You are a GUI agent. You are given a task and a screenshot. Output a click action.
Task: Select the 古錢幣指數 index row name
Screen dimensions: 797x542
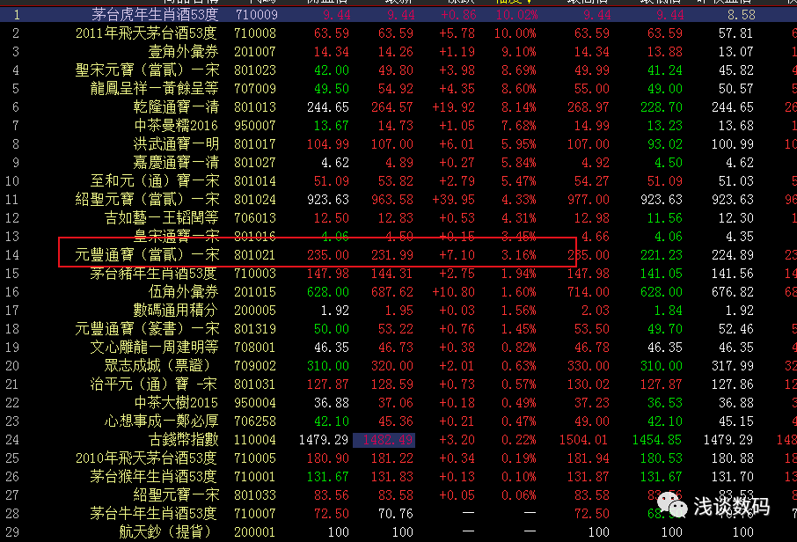pyautogui.click(x=183, y=440)
